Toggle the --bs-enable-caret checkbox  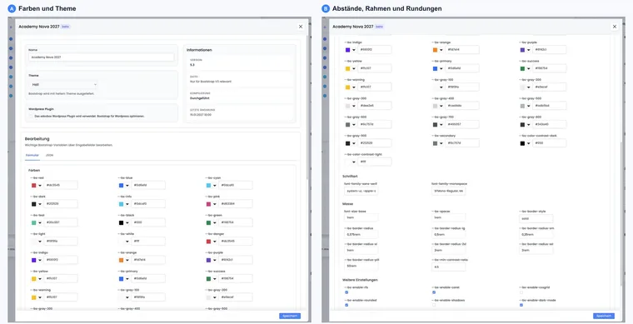pyautogui.click(x=434, y=292)
